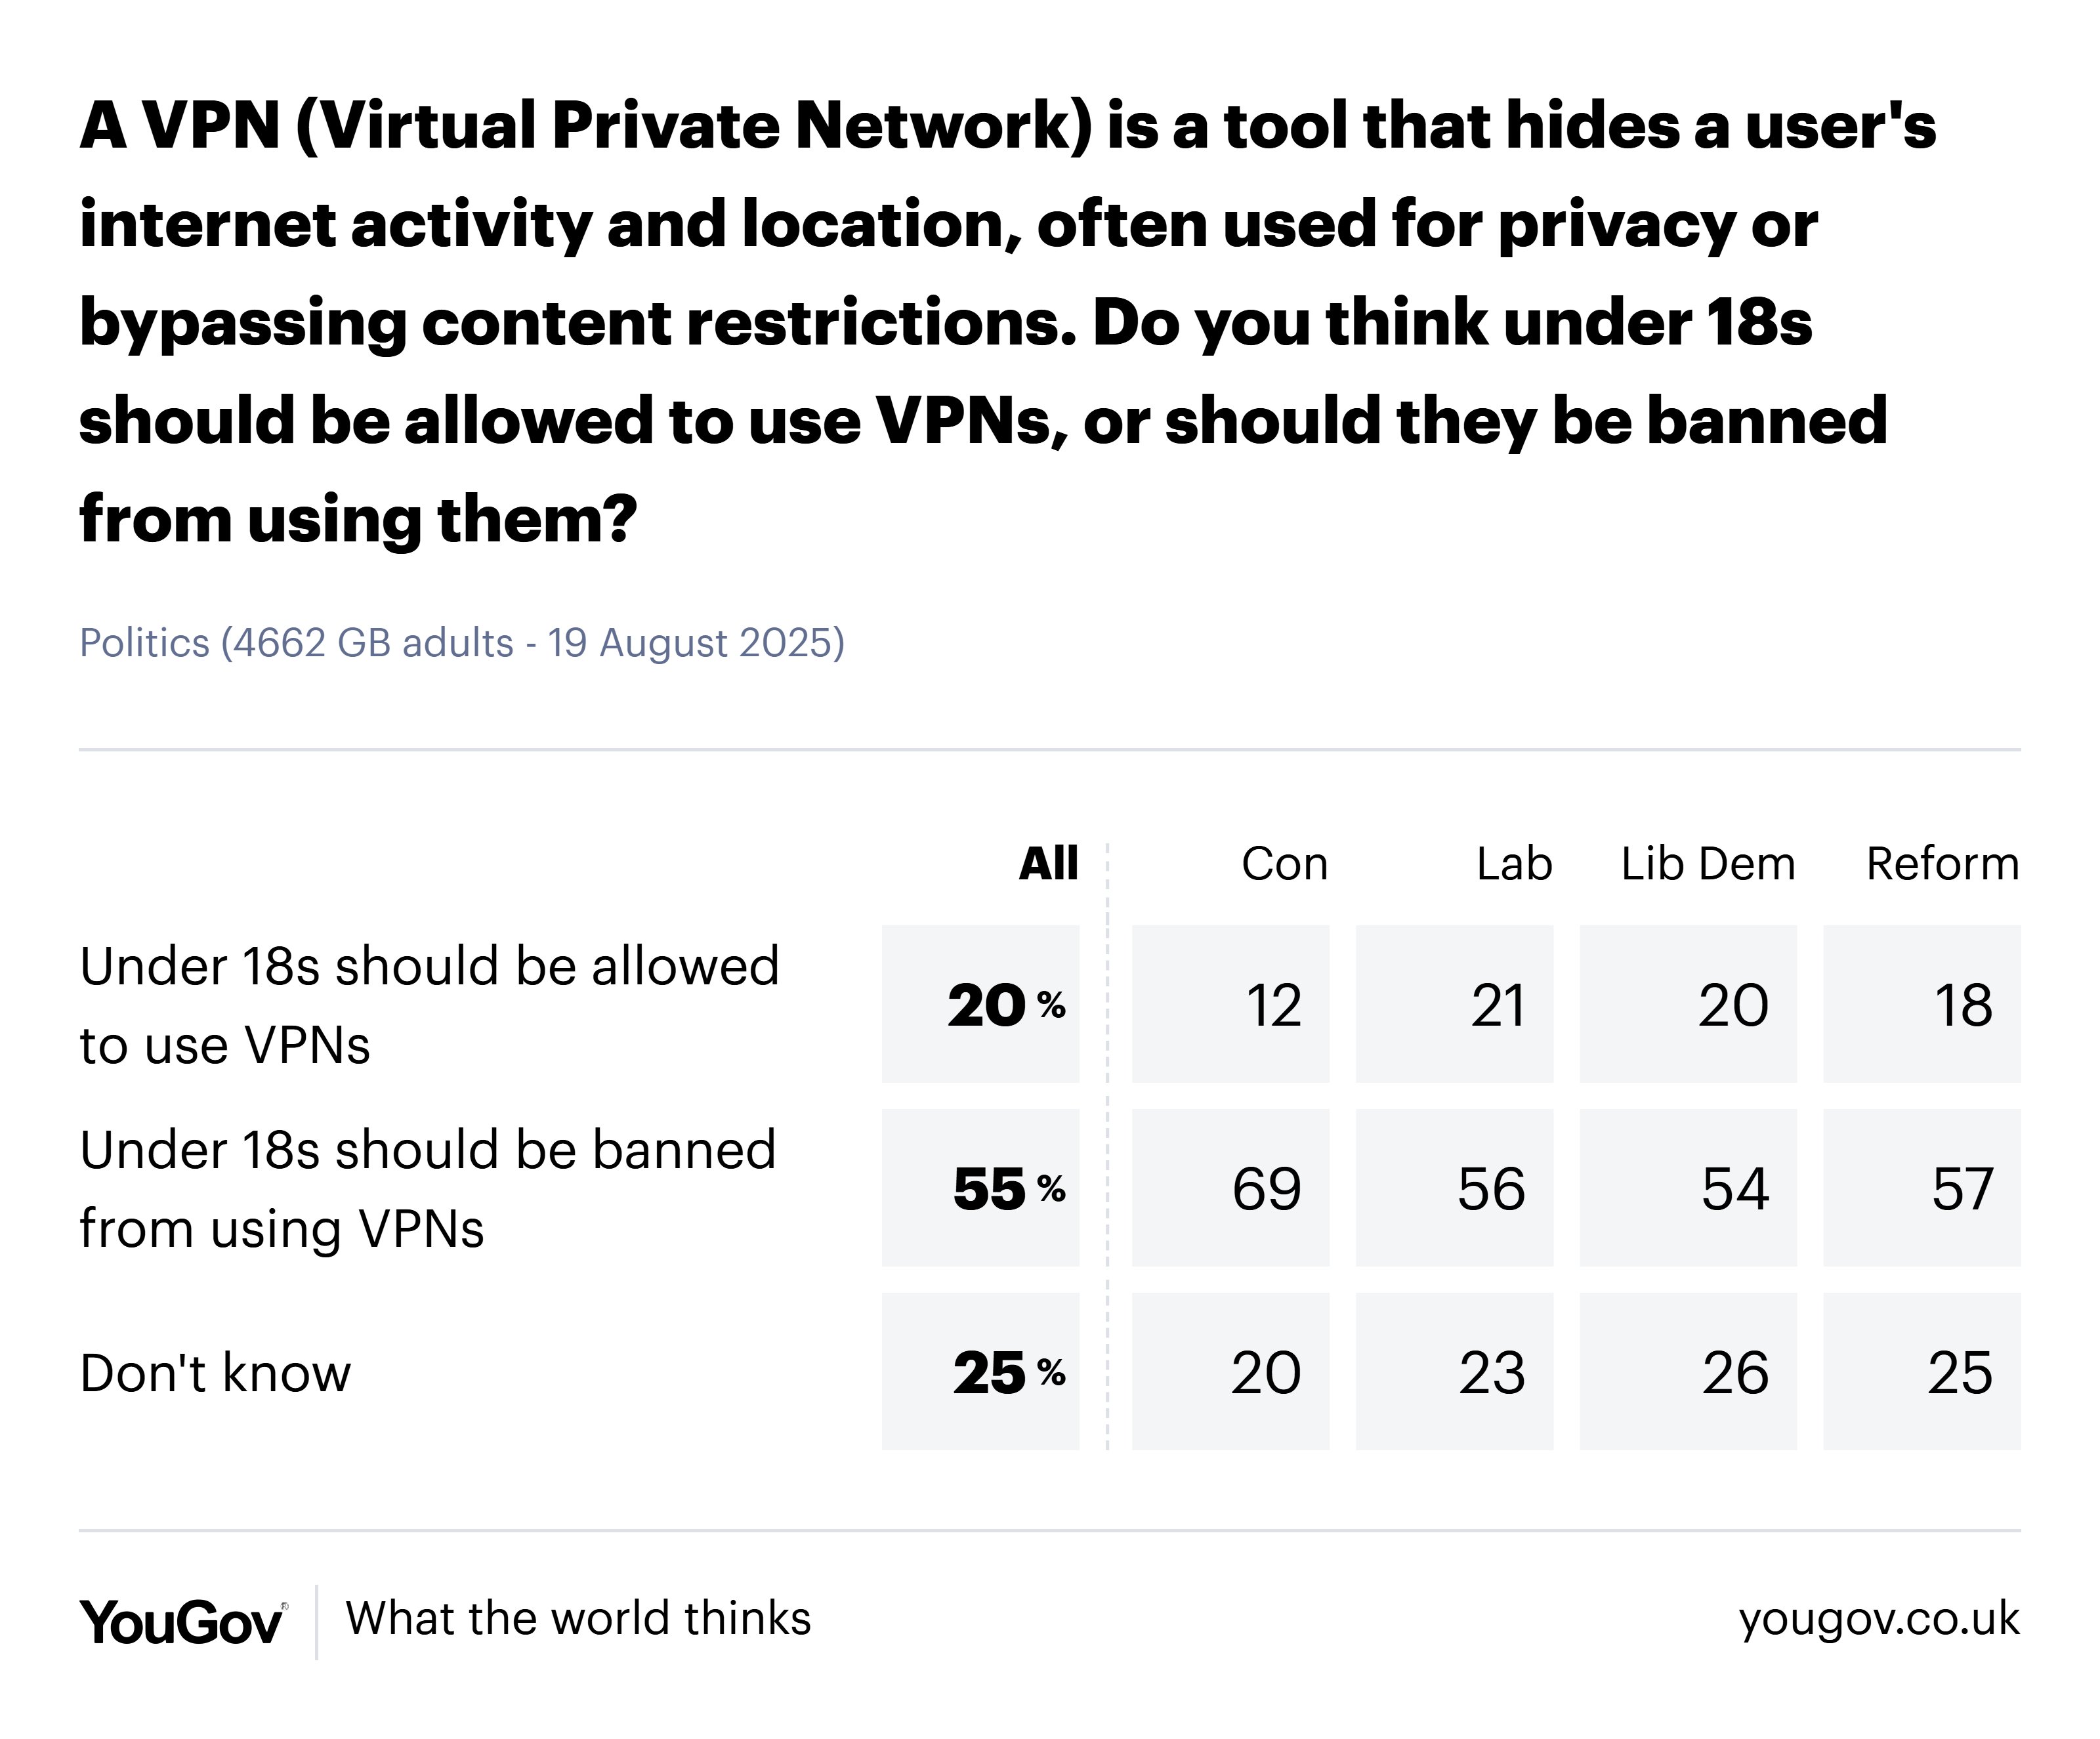Click the 21 cell under Lab
Image resolution: width=2100 pixels, height=1739 pixels.
[x=1455, y=1004]
